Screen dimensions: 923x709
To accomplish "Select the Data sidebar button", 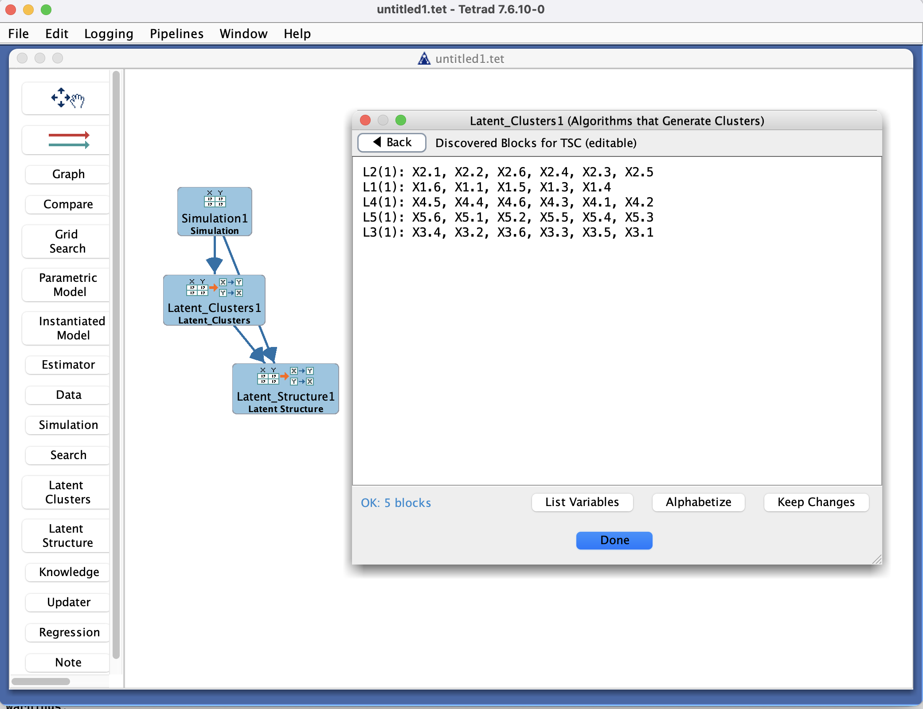I will point(67,395).
